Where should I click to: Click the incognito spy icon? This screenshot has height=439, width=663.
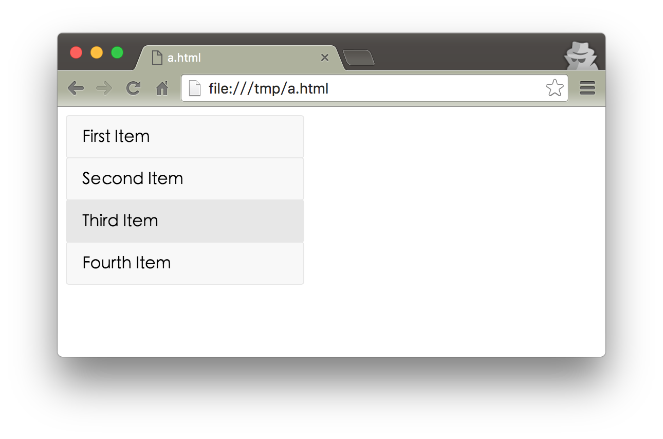click(x=581, y=55)
